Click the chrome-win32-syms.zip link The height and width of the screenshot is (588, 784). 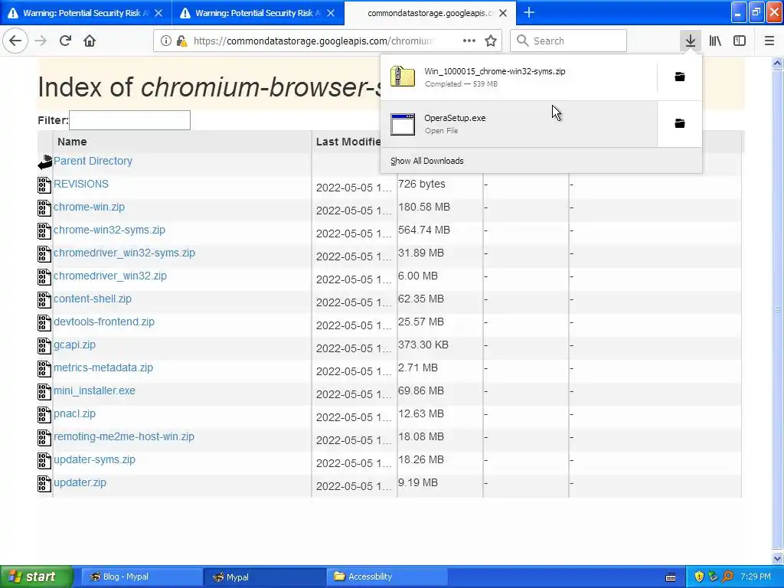(x=109, y=230)
